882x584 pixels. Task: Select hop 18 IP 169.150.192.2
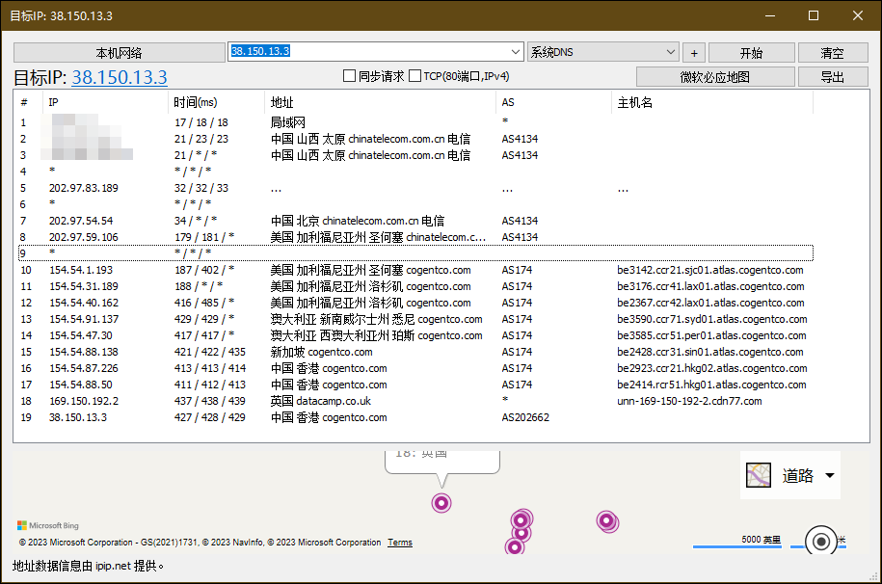83,401
